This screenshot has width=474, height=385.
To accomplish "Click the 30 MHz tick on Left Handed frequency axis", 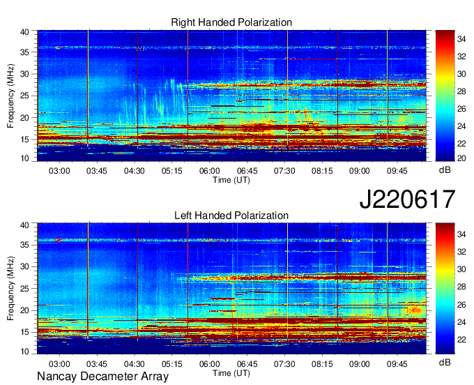I will (x=24, y=266).
